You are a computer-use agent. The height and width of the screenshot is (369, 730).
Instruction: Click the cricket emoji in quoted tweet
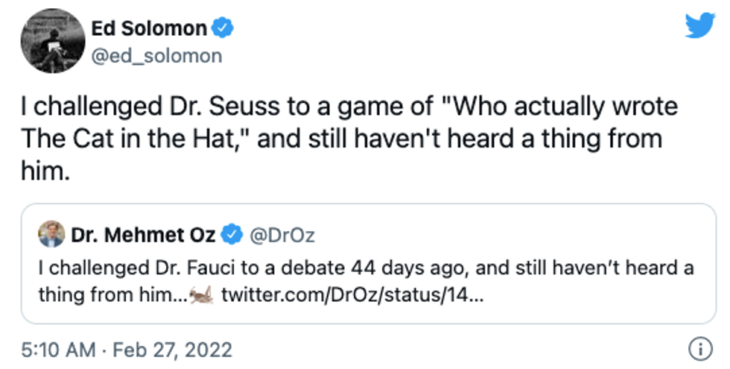coord(200,296)
